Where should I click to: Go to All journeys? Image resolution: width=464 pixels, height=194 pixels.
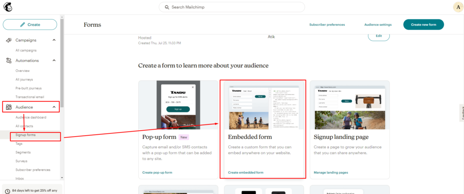[x=24, y=80]
